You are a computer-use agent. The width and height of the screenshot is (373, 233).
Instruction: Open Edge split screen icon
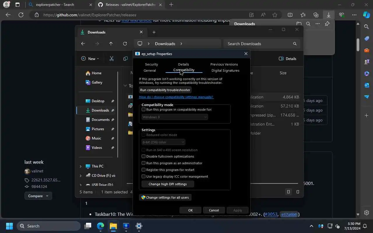[290, 15]
